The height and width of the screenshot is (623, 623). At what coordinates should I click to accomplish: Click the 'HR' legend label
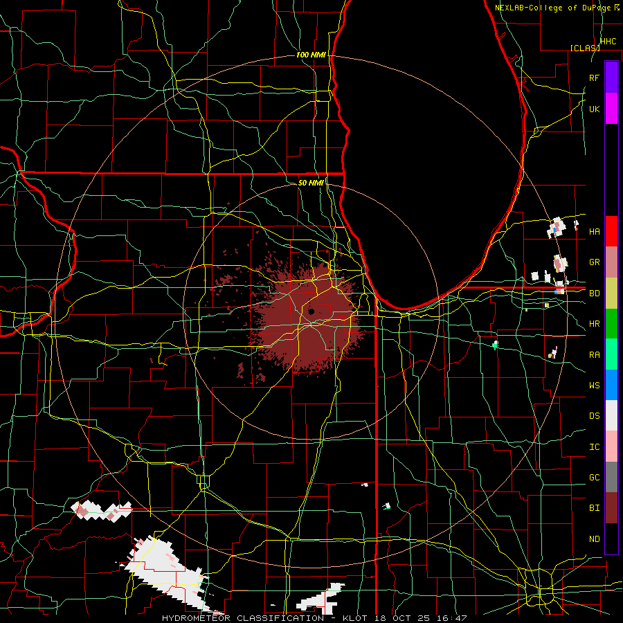tap(594, 324)
